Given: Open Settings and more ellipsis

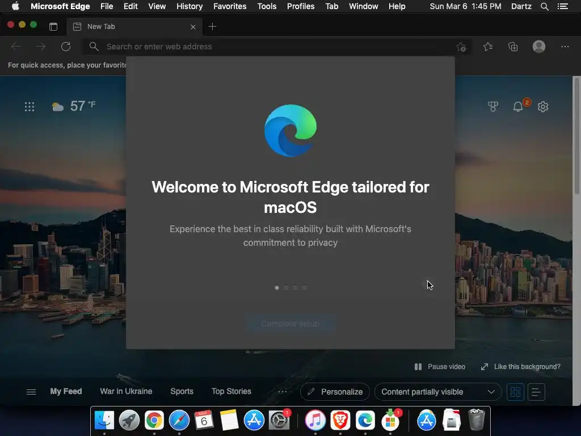Looking at the screenshot, I should (565, 47).
